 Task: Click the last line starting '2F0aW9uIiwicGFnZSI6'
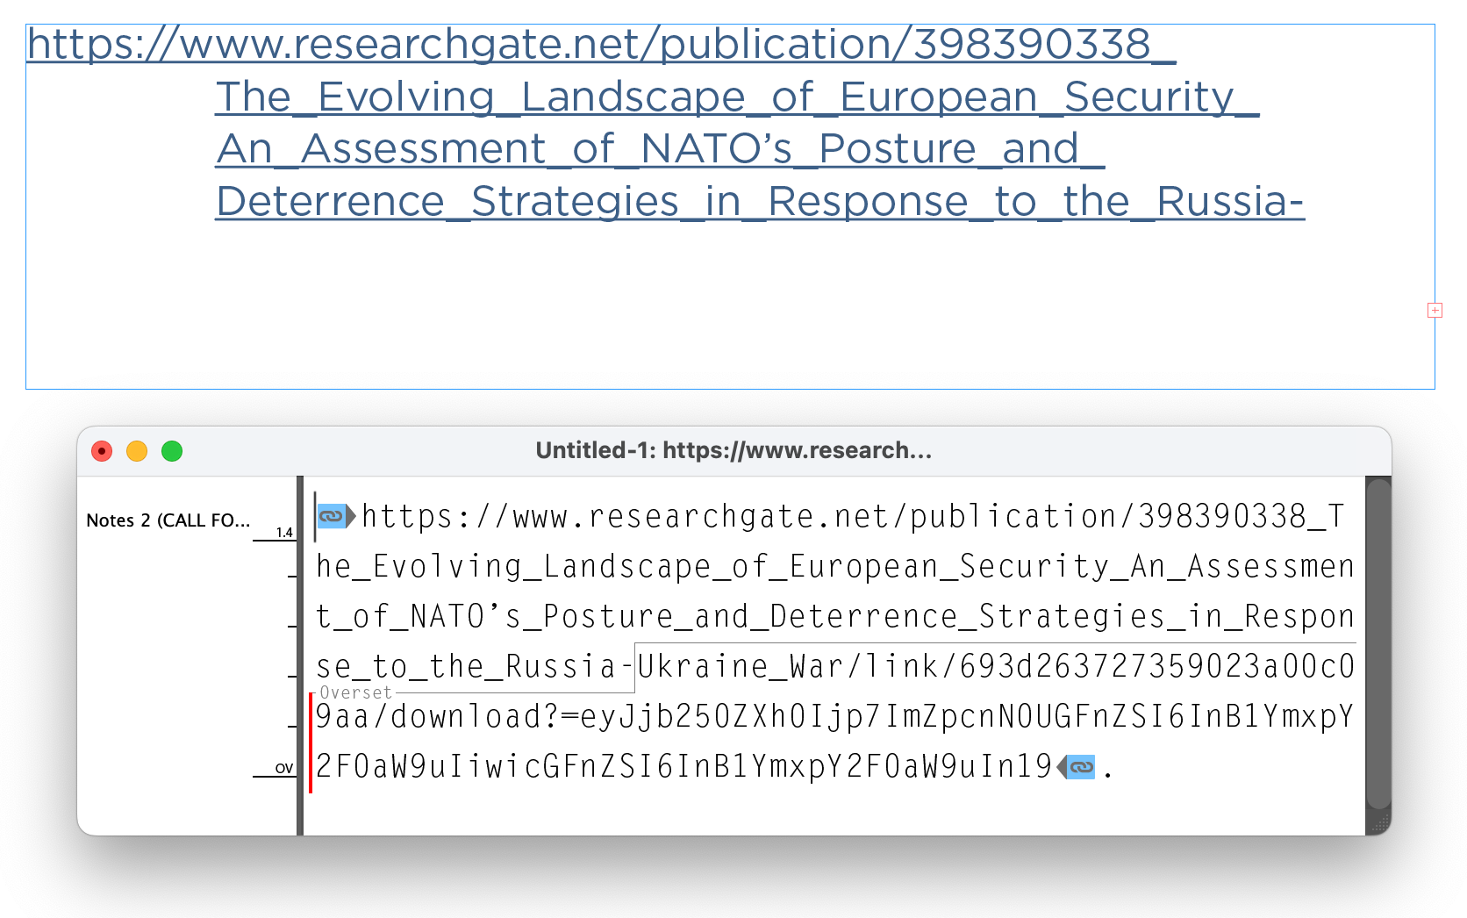tap(683, 766)
